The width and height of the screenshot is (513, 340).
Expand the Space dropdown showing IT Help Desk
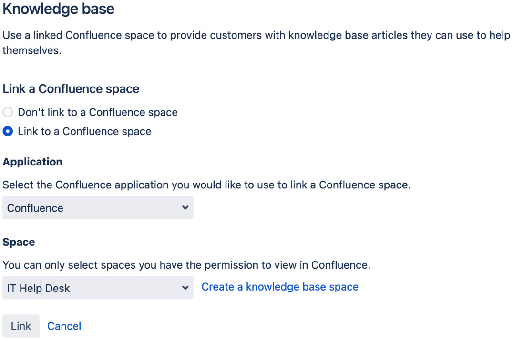tap(98, 288)
